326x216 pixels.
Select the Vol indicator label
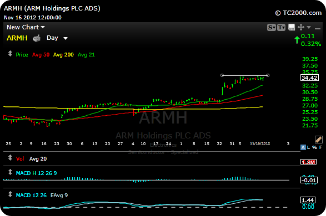(x=20, y=159)
